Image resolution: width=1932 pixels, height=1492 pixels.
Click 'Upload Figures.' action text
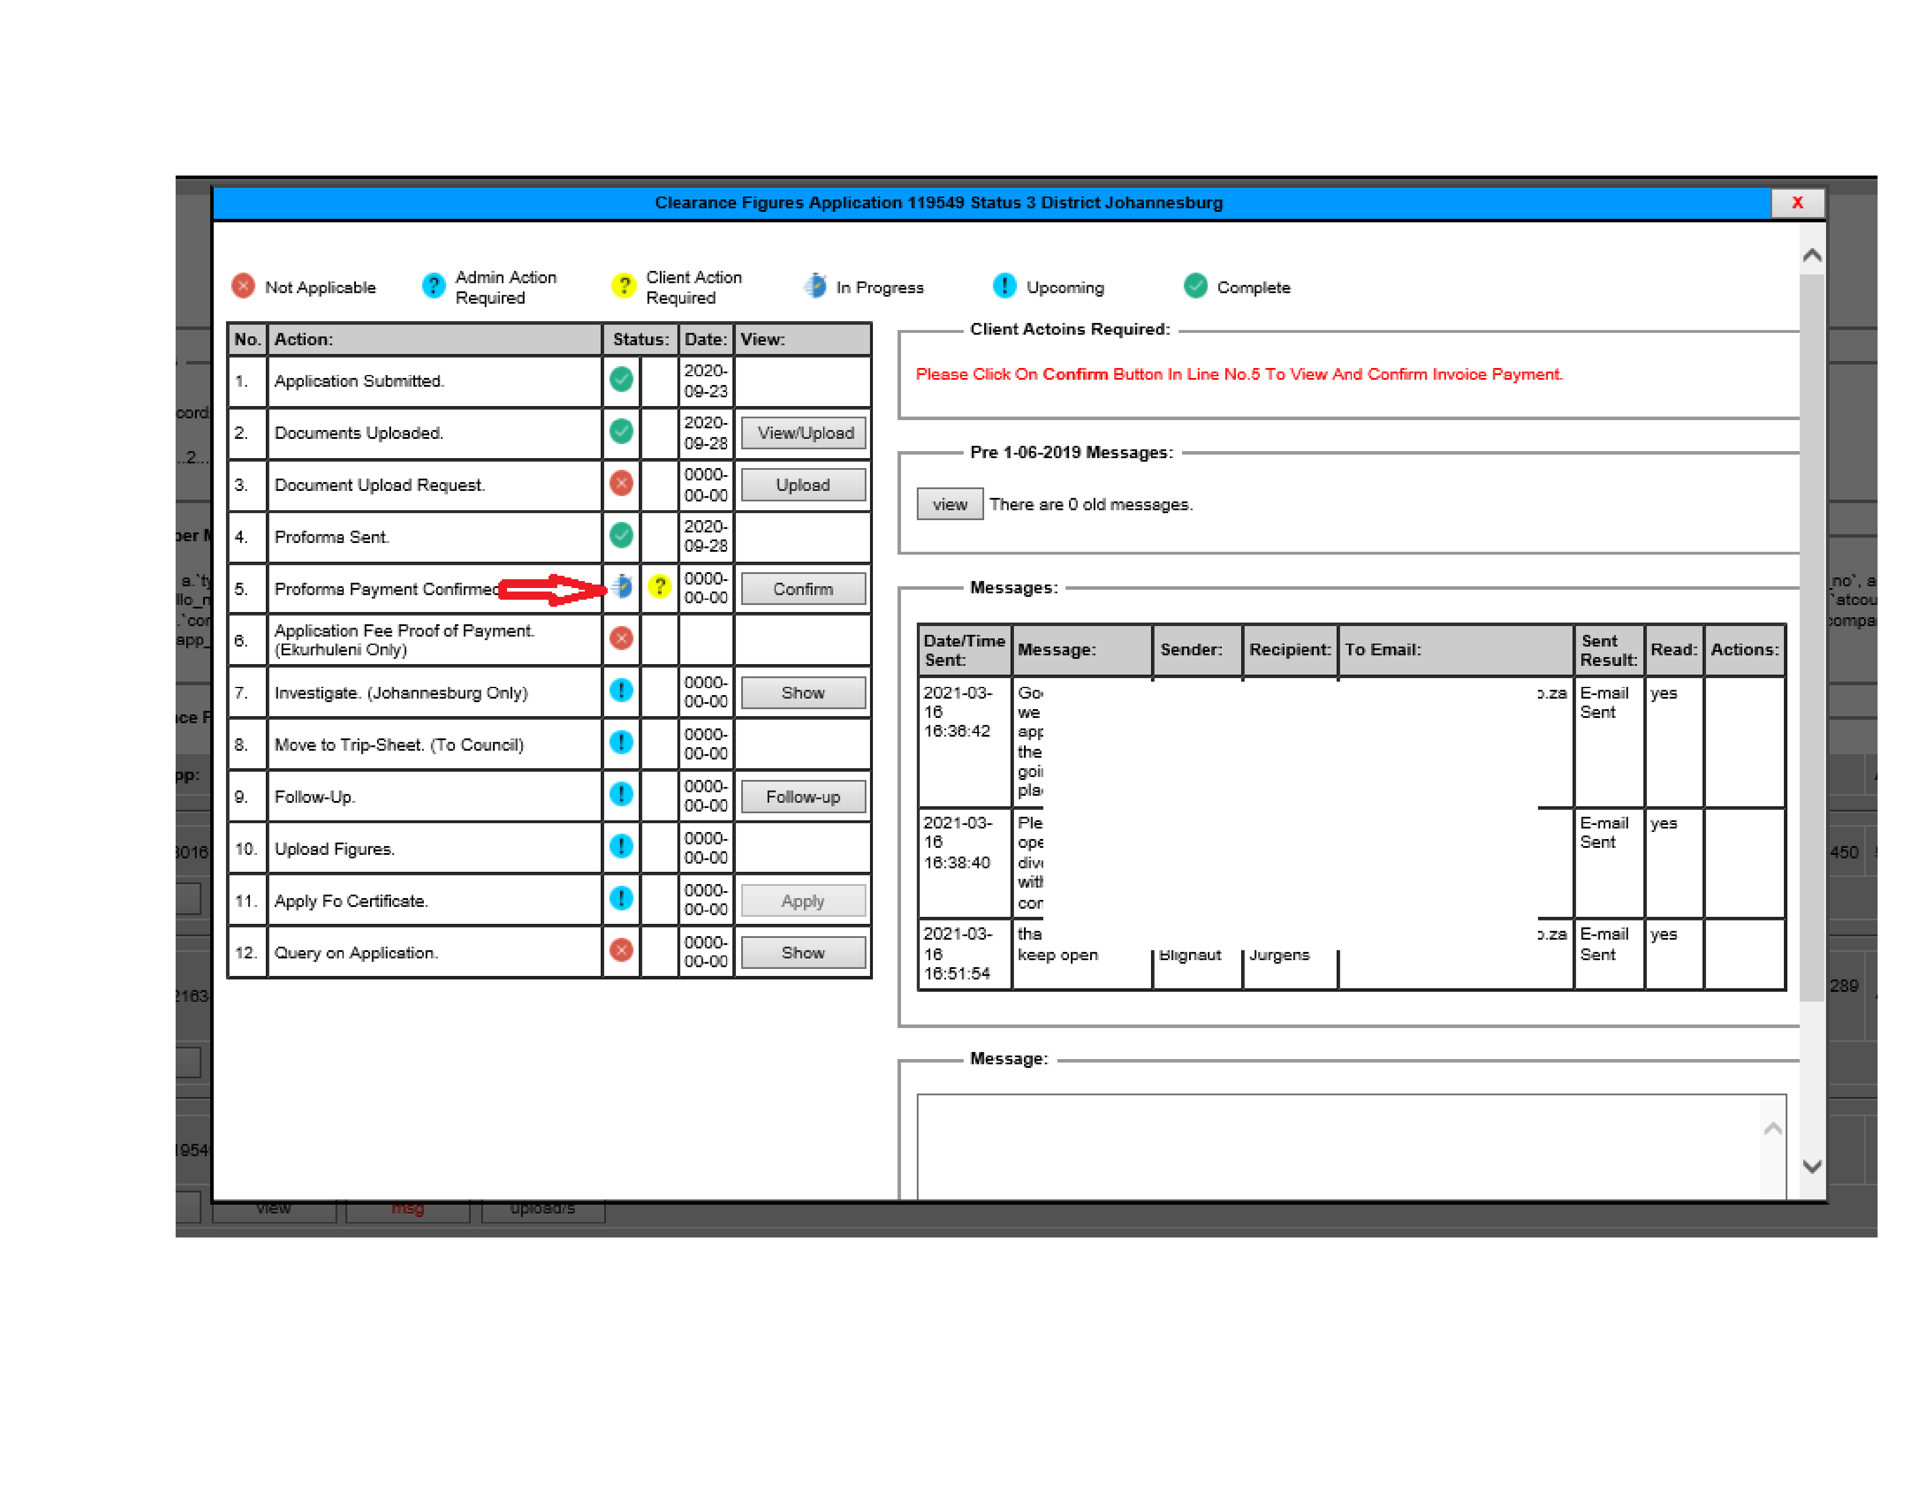(334, 850)
